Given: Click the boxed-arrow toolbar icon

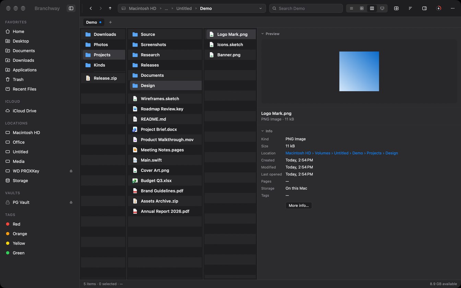Looking at the screenshot, I should (396, 8).
